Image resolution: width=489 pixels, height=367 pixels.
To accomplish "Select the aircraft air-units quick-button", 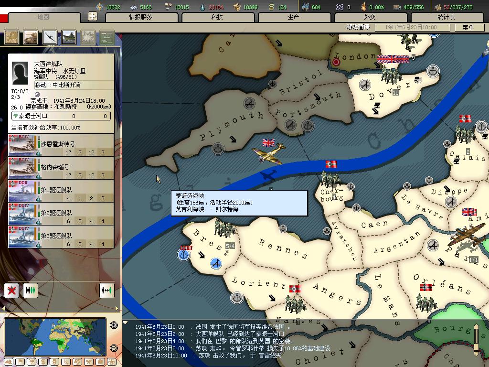I will point(50,37).
